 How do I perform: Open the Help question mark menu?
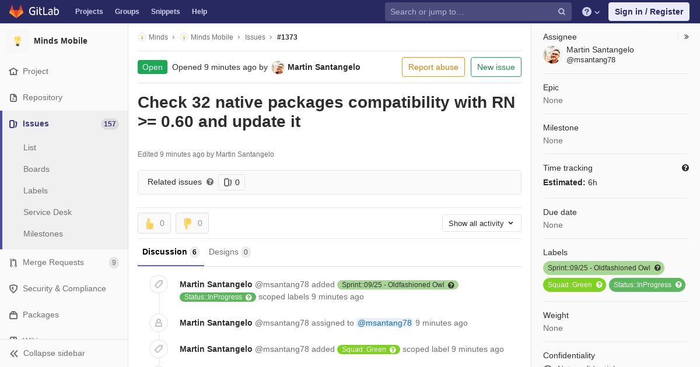591,12
